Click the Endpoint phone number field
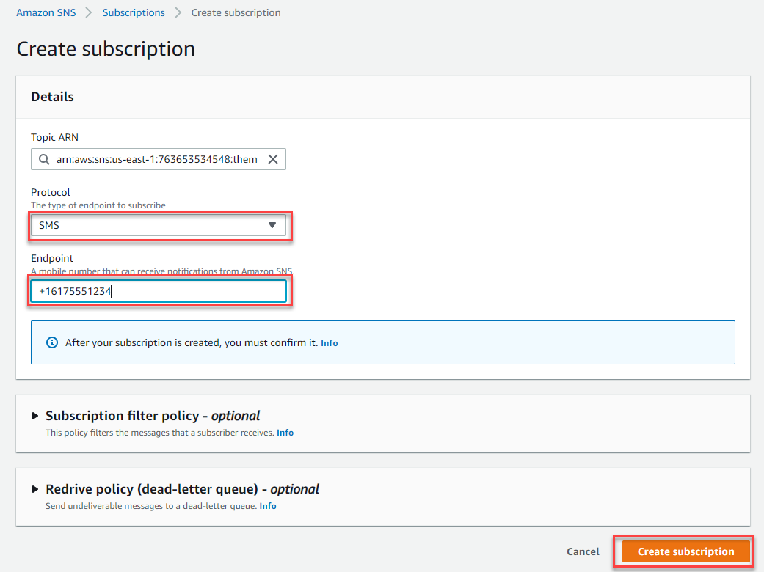The image size is (764, 572). pos(159,291)
